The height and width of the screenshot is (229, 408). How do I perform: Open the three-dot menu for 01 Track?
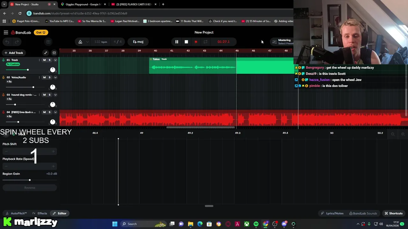click(x=39, y=60)
